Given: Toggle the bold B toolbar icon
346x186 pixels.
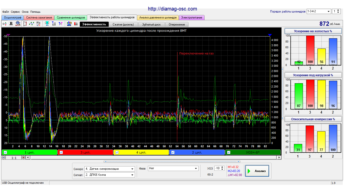Looking at the screenshot, I should 11,24.
